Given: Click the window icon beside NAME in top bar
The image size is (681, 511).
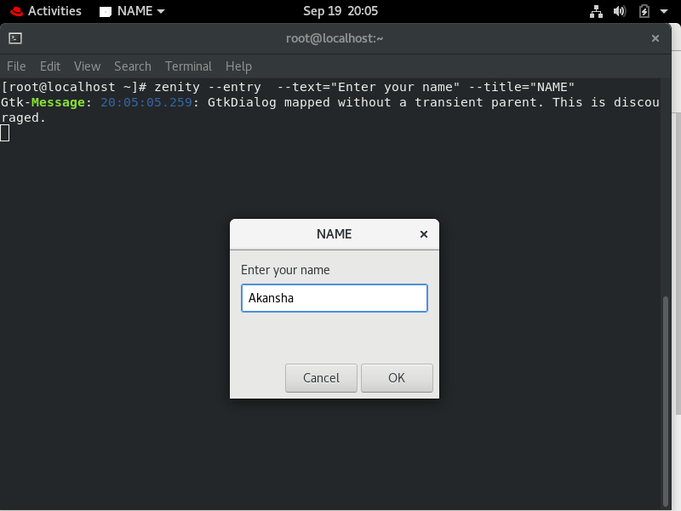Looking at the screenshot, I should (107, 11).
